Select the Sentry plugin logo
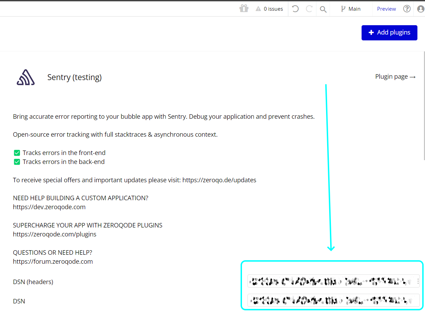The image size is (425, 311). click(26, 77)
